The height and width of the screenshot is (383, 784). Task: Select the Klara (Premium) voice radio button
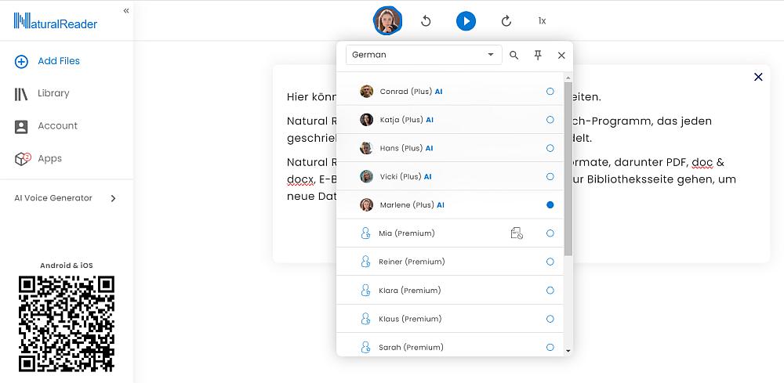(550, 291)
